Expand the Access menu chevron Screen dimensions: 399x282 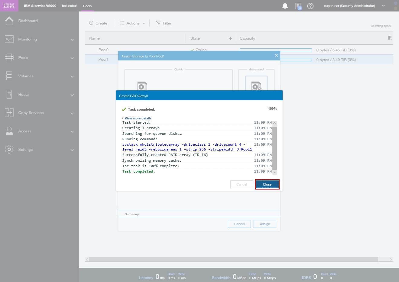coord(72,131)
